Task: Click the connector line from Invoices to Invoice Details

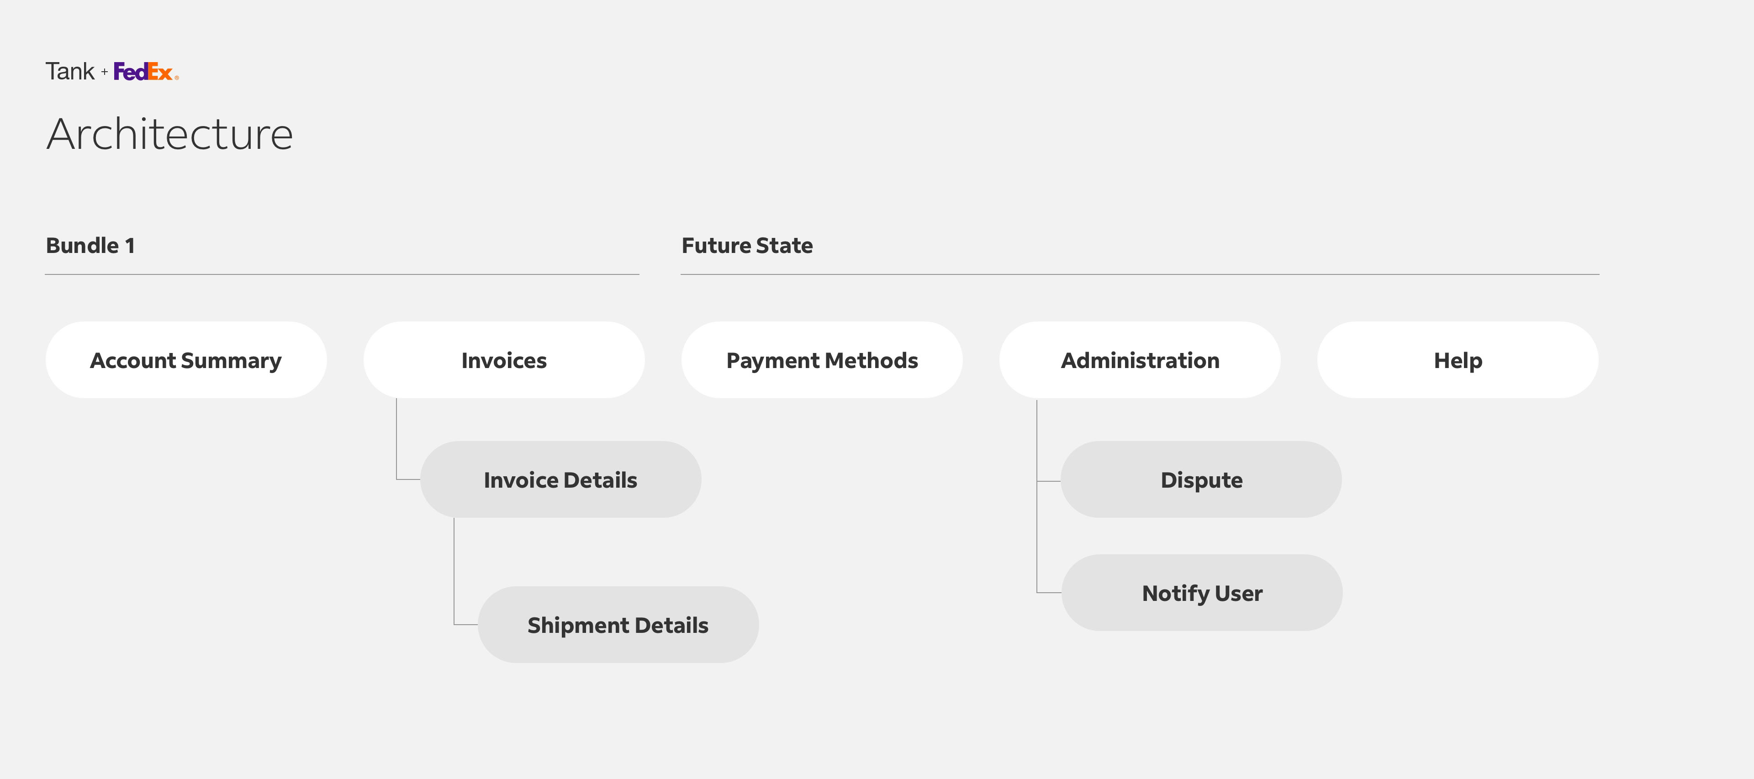Action: click(x=397, y=439)
